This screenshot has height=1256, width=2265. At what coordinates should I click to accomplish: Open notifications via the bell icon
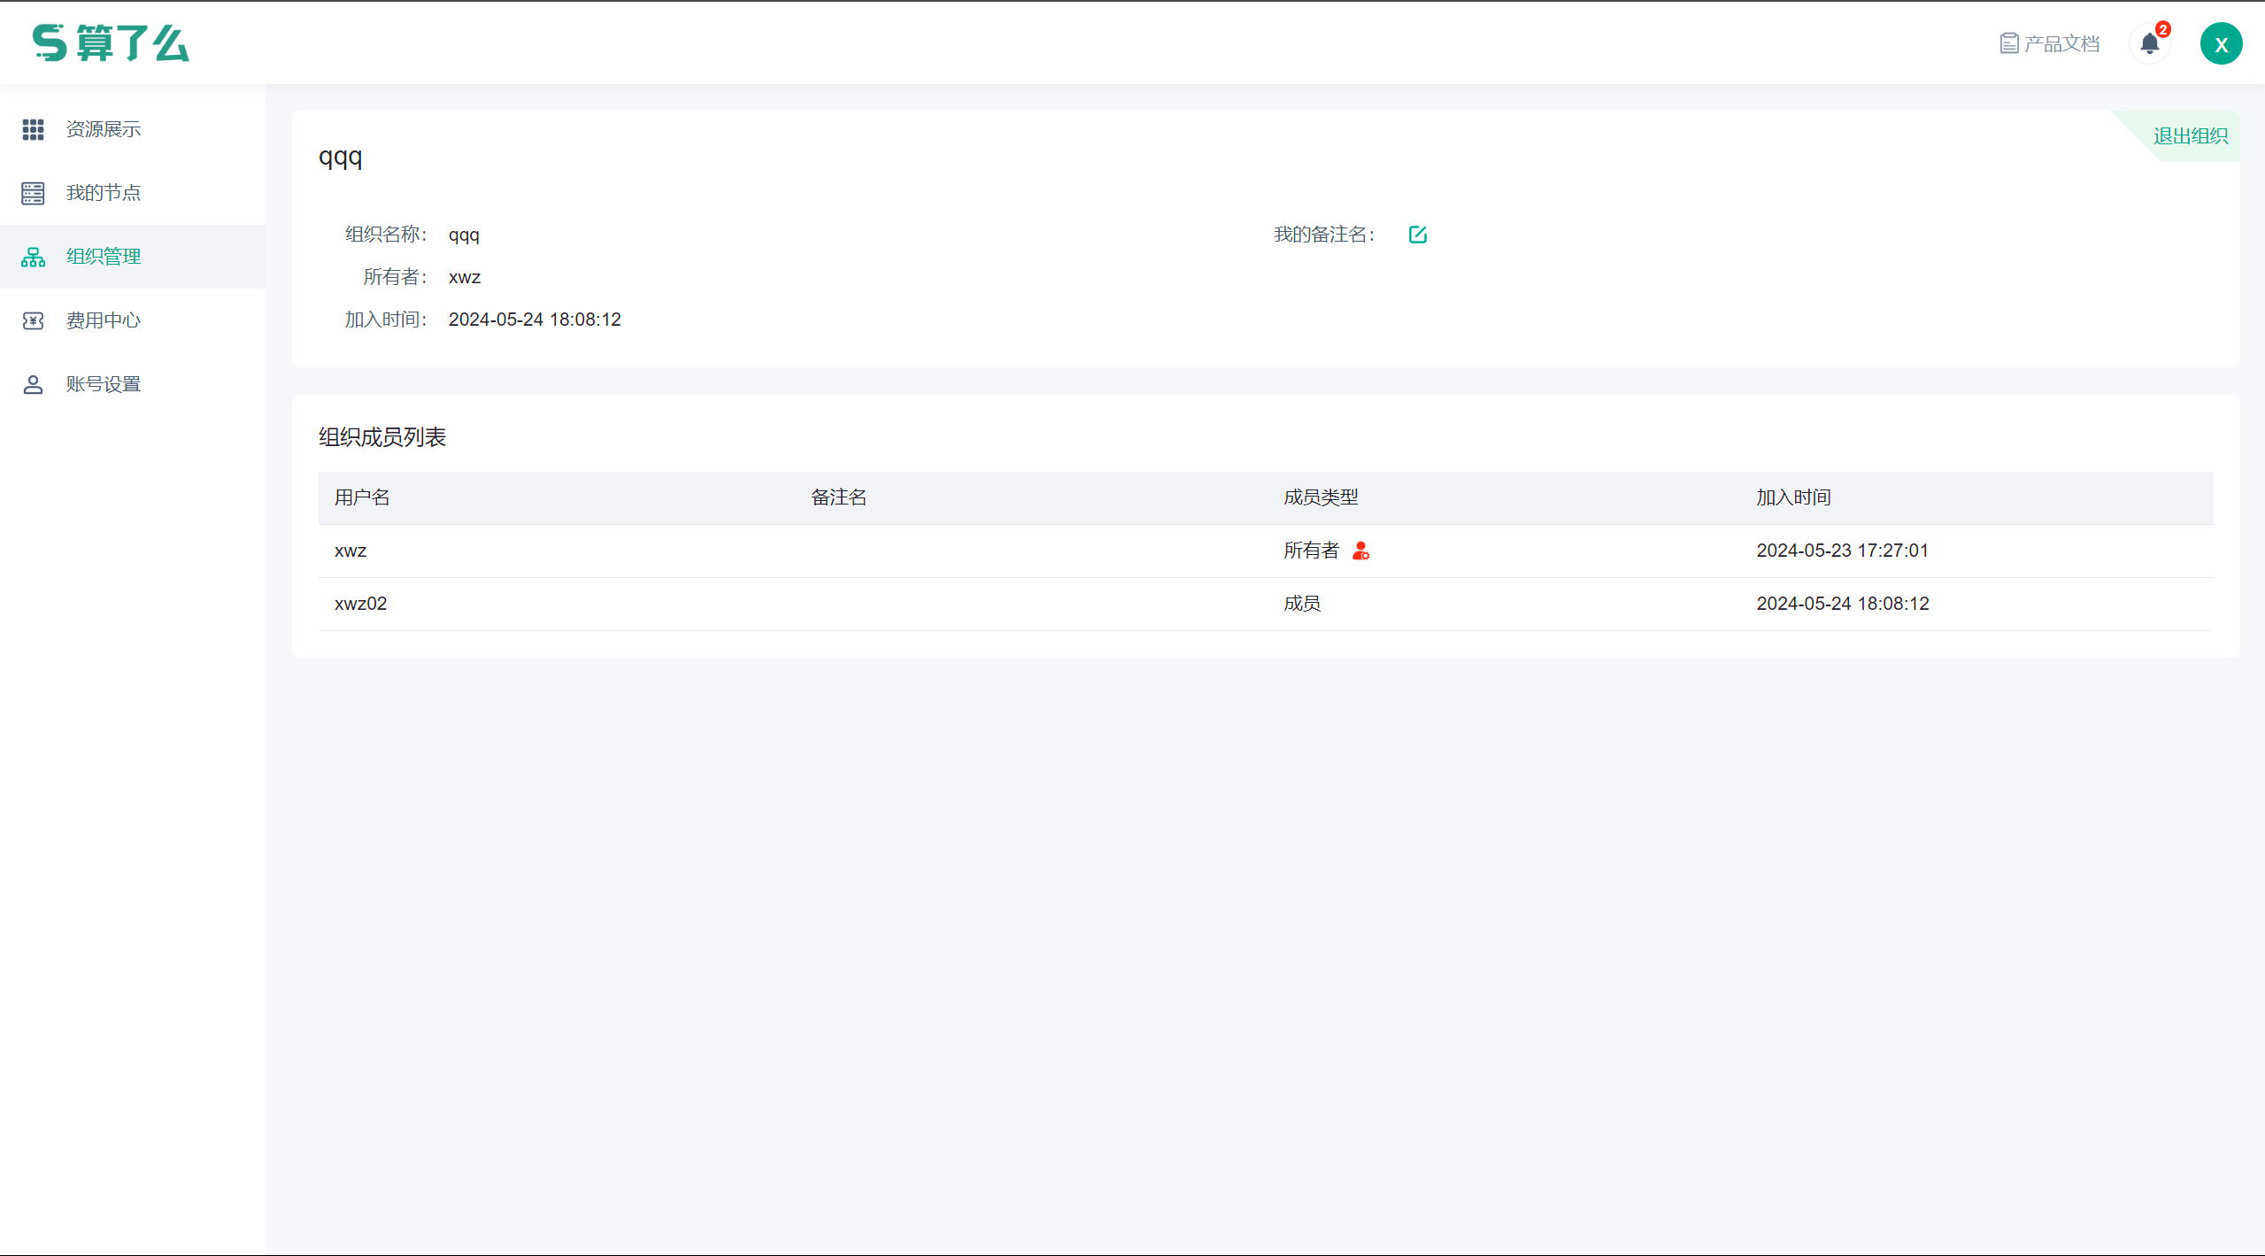click(x=2149, y=43)
